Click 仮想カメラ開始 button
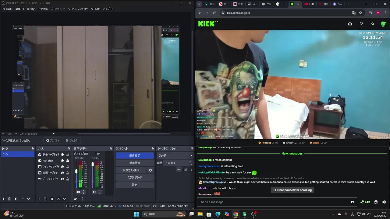Image resolution: width=390 pixels, height=219 pixels. 131,170
